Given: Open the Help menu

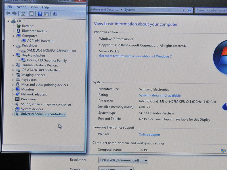Looking at the screenshot, I should (x=45, y=7).
